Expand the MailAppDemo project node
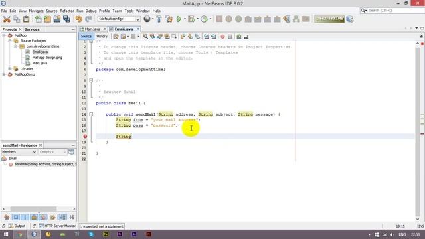The image size is (425, 239). (x=4, y=74)
